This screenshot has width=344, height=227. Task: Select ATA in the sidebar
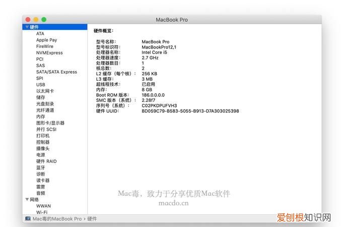(40, 34)
